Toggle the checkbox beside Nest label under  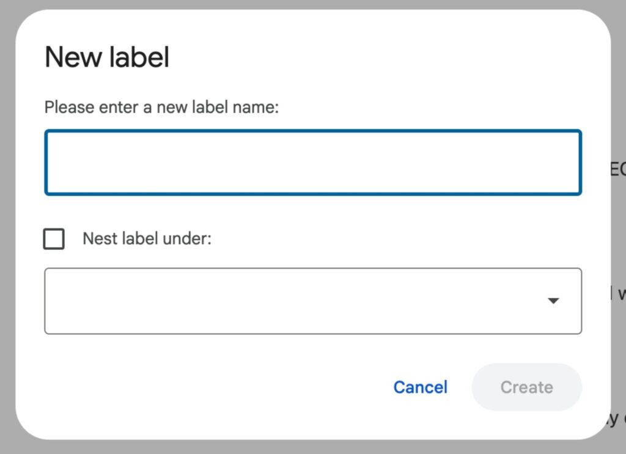click(54, 239)
